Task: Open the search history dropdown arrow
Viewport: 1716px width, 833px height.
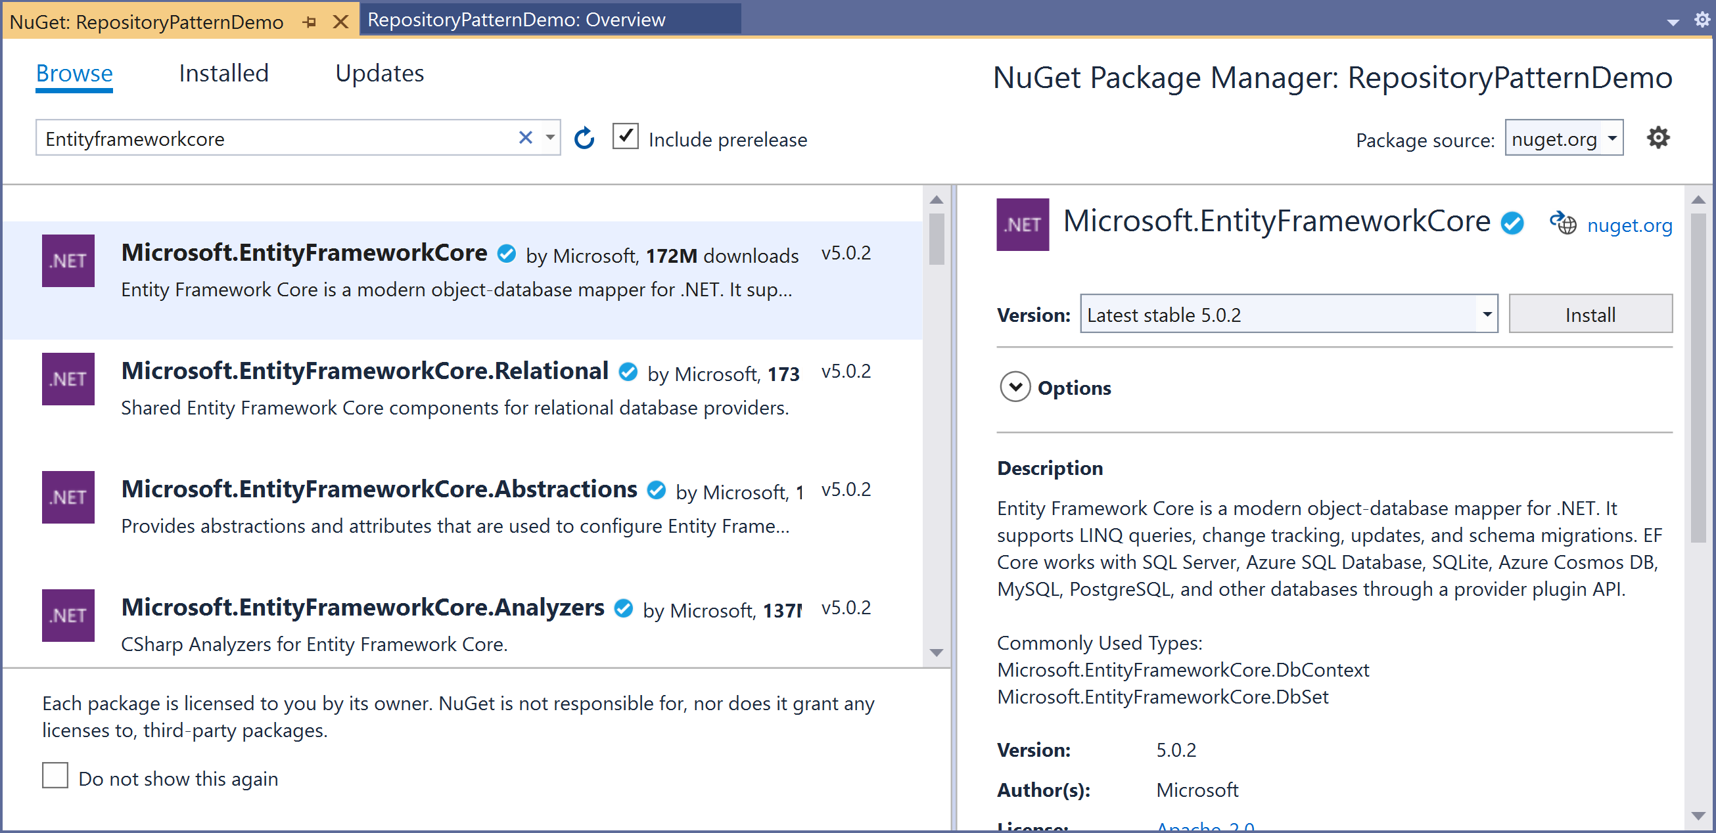Action: pos(550,138)
